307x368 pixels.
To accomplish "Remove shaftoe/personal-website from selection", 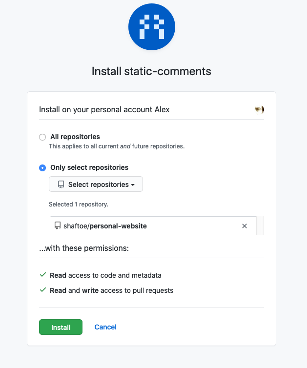I will 245,226.
